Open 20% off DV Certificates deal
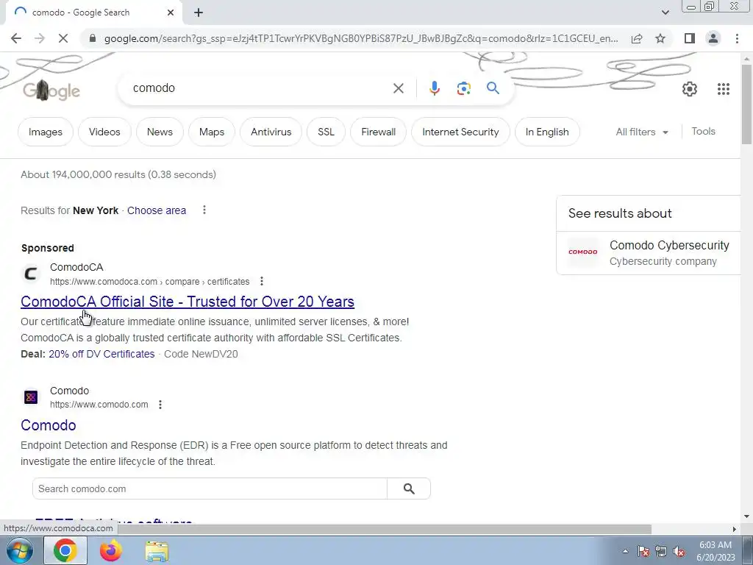The height and width of the screenshot is (565, 753). coord(101,354)
